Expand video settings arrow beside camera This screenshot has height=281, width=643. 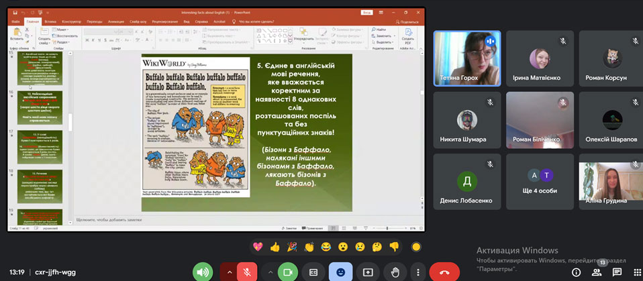[270, 272]
